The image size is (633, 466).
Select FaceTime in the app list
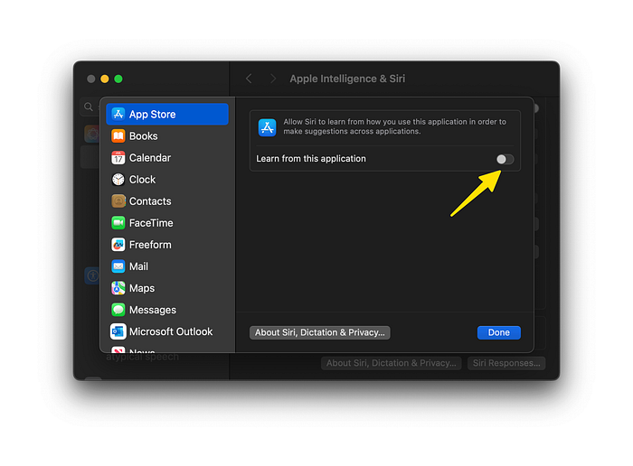(167, 223)
